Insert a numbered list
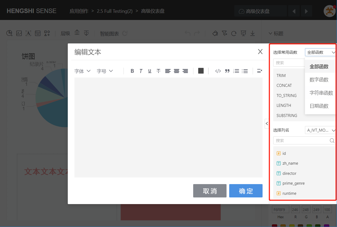This screenshot has width=337, height=227. tap(236, 71)
